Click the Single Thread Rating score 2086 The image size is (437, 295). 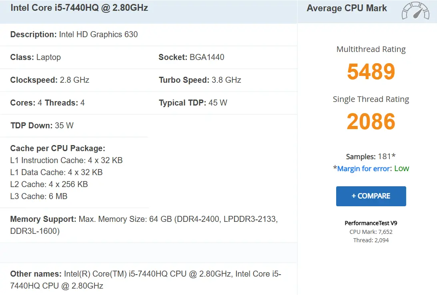371,122
